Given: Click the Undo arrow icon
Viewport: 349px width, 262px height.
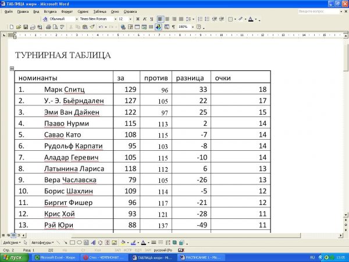Looking at the screenshot, I should 99,27.
